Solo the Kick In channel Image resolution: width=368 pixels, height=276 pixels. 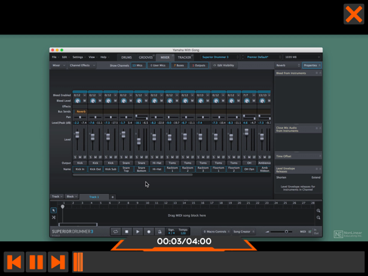pos(75,157)
